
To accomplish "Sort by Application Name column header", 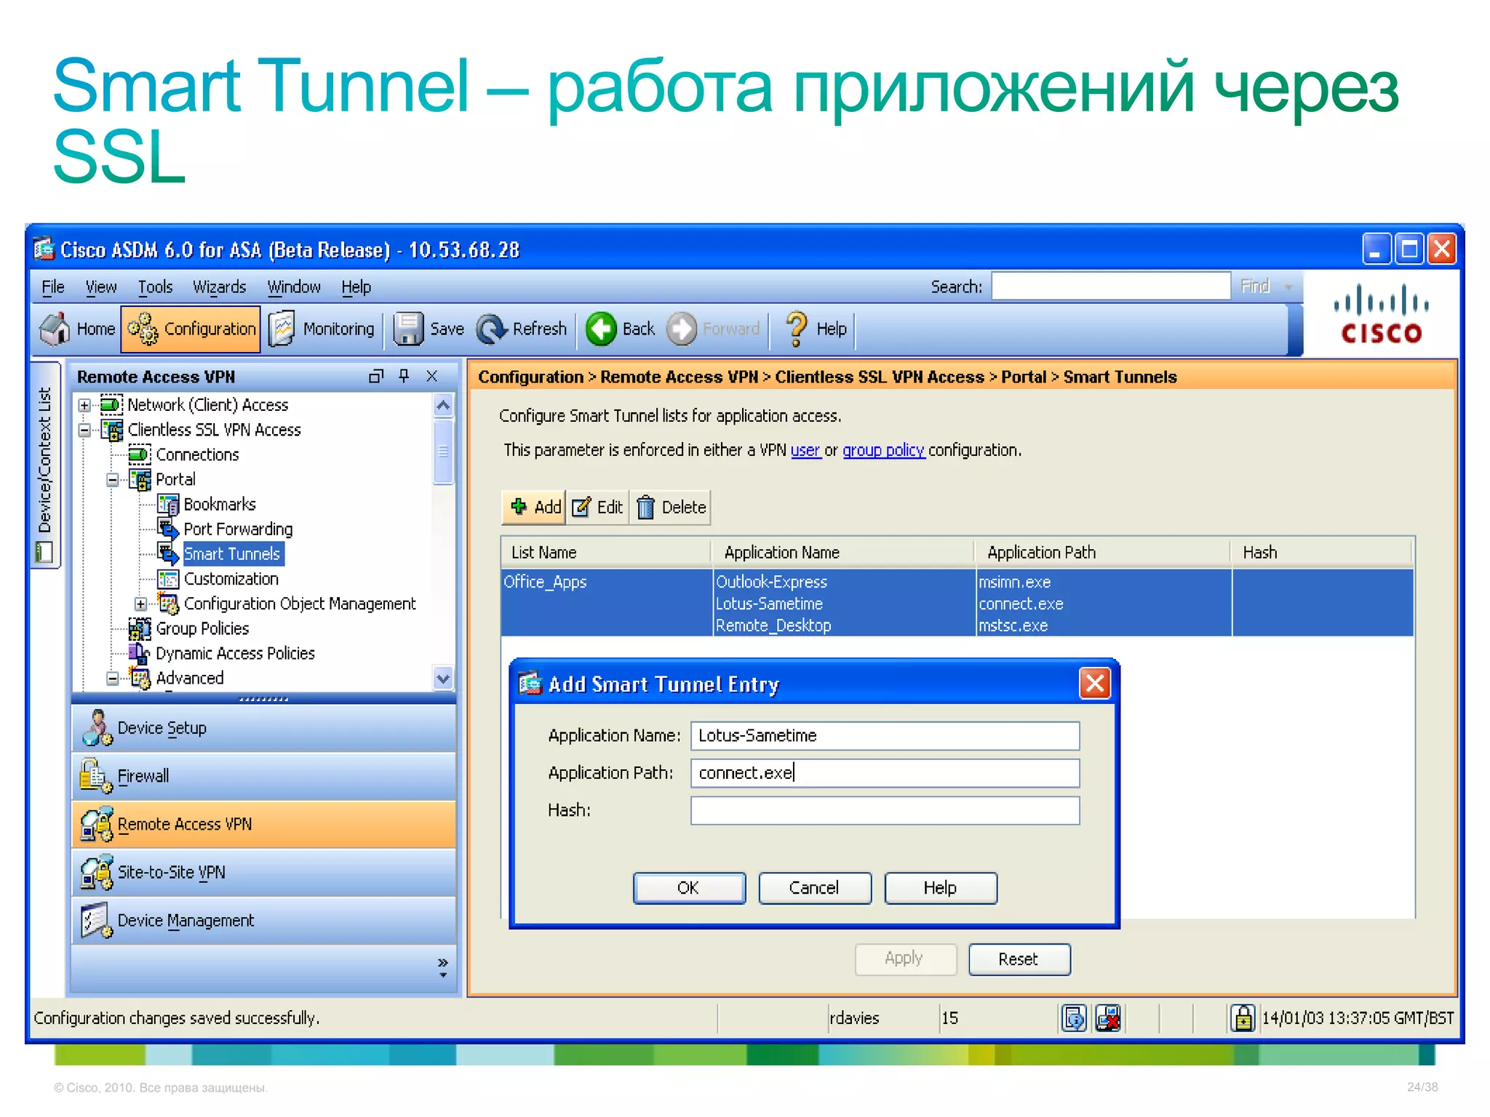I will click(842, 553).
